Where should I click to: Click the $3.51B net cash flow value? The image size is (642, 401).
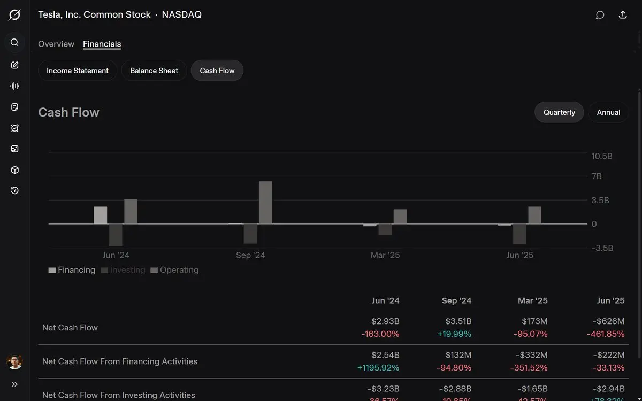click(x=457, y=321)
